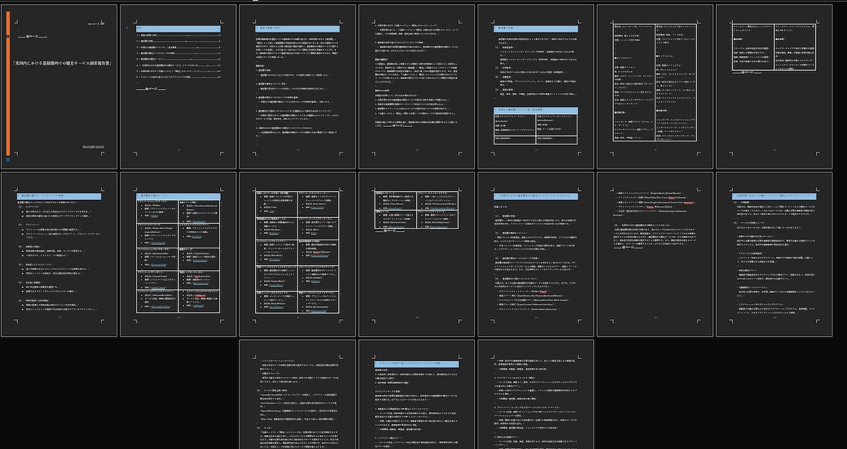847x449 pixels.
Task: Select the third page in the top row
Action: pos(298,87)
